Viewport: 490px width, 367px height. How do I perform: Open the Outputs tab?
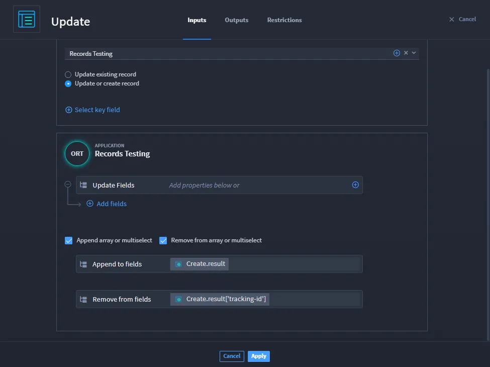pos(237,20)
